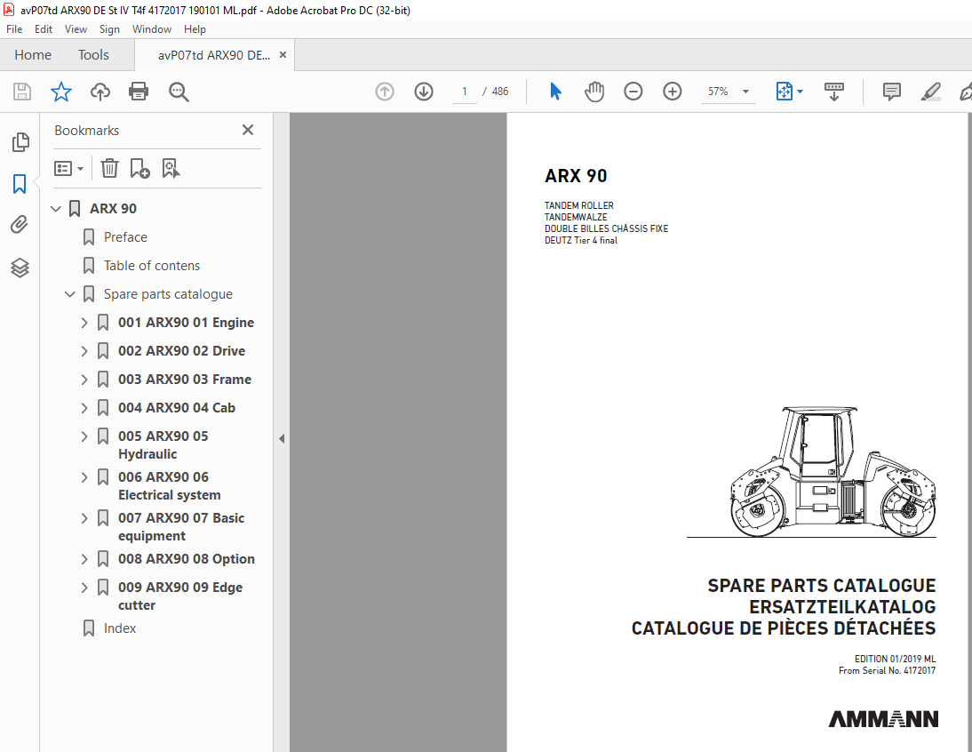Expand 001 ARX90 01 Engine bookmark
This screenshot has height=752, width=972.
[x=84, y=323]
